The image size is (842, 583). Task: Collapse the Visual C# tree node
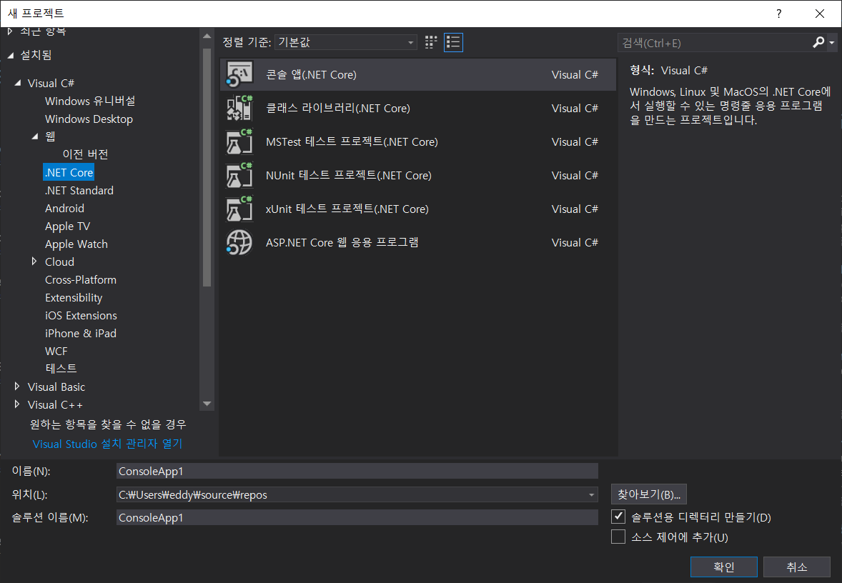pyautogui.click(x=18, y=83)
